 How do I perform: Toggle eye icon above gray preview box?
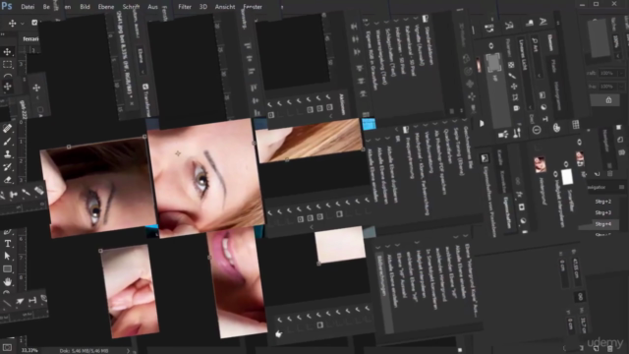click(491, 46)
